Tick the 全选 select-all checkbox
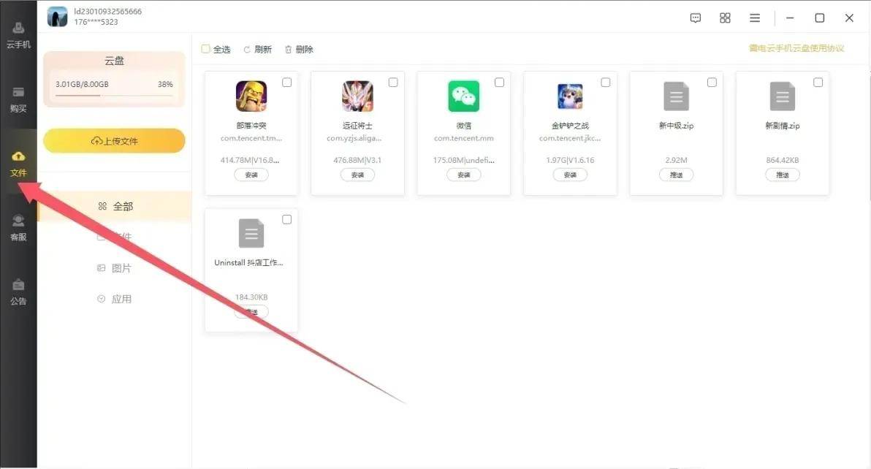Viewport: 871px width, 469px height. coord(206,49)
